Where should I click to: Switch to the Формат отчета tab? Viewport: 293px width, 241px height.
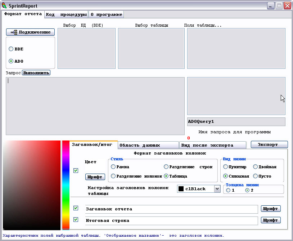(23, 14)
